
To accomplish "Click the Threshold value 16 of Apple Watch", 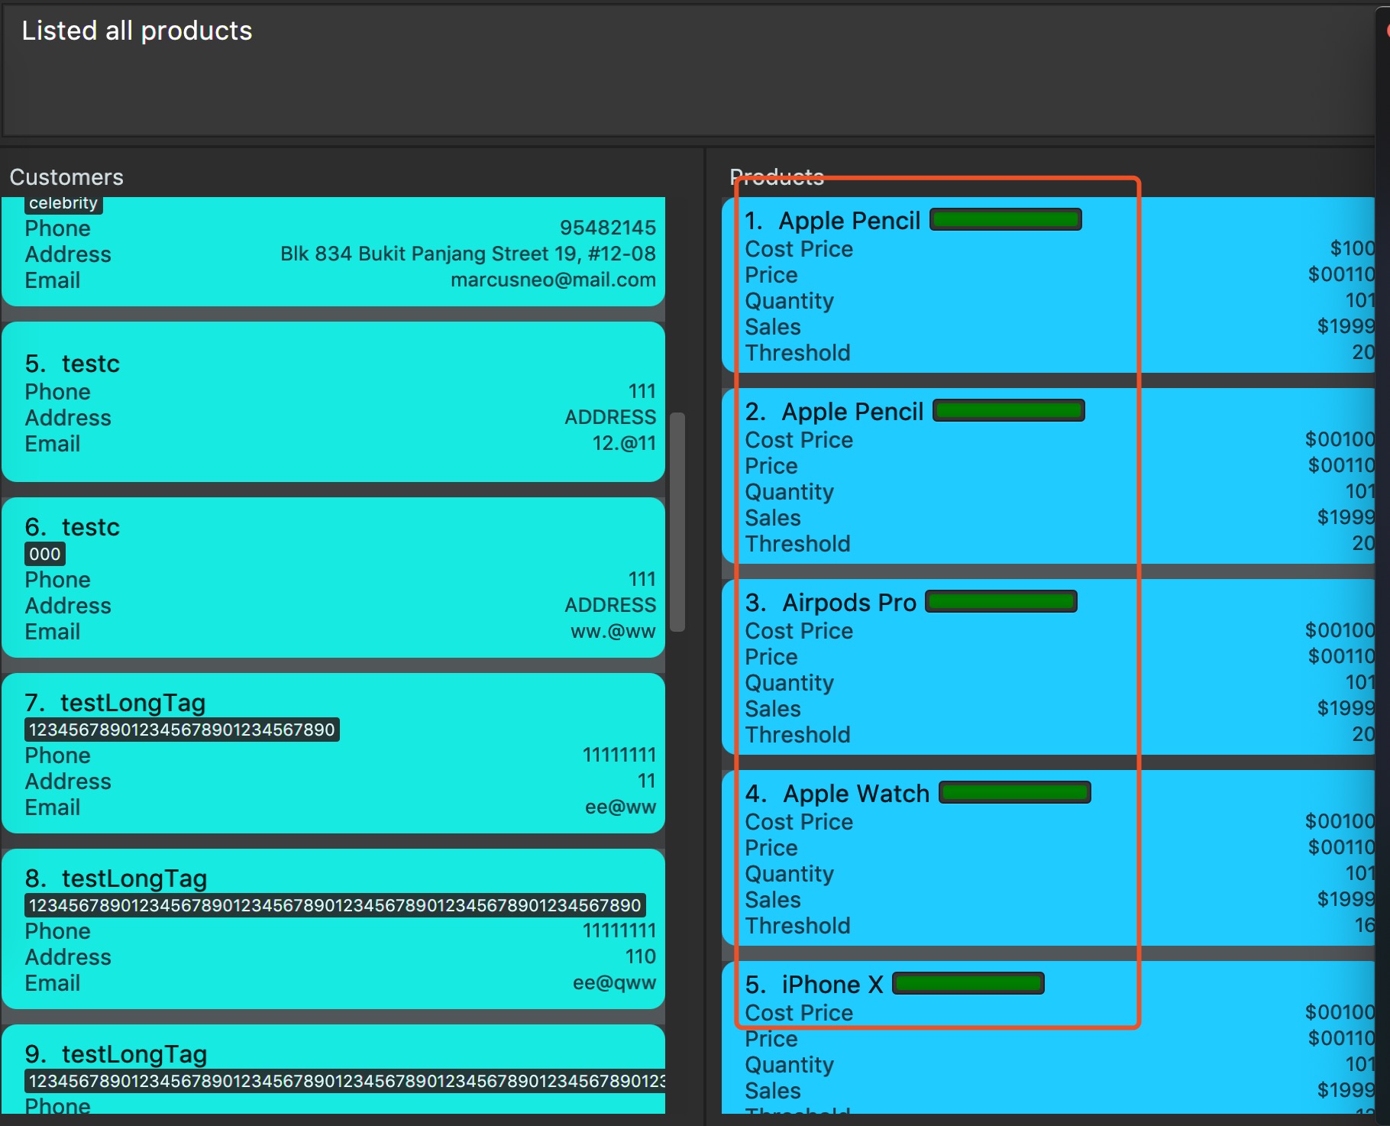I will coord(1365,925).
